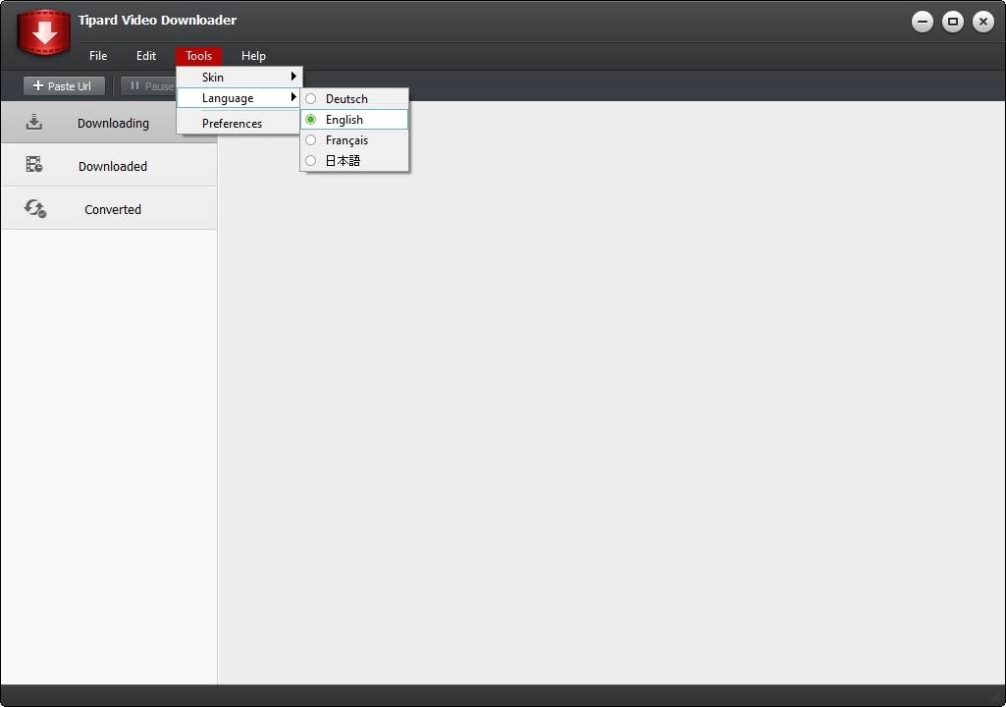
Task: Switch to the Downloaded tab
Action: (x=109, y=166)
